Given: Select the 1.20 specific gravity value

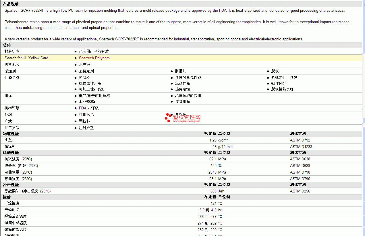Looking at the screenshot, I should point(213,140).
